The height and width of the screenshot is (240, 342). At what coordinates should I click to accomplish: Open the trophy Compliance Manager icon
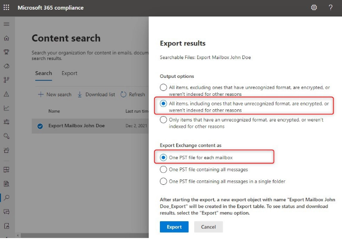[x=6, y=52]
